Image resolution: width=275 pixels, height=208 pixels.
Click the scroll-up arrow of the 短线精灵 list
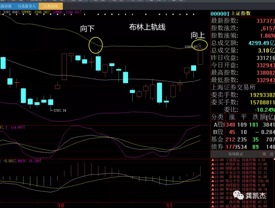point(274,159)
